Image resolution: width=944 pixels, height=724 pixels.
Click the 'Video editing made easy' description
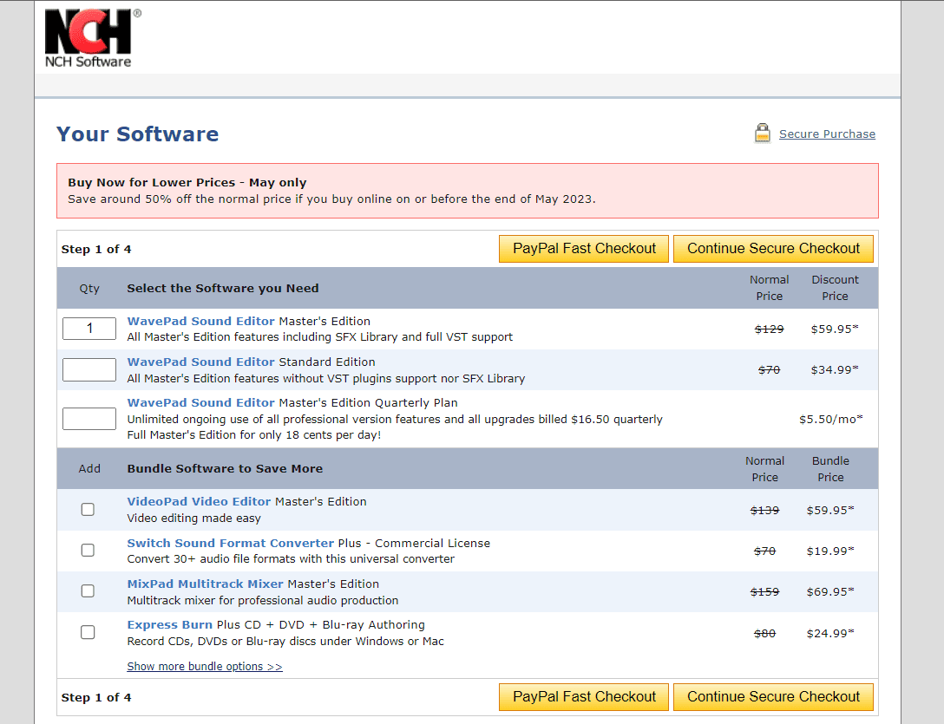click(x=193, y=519)
